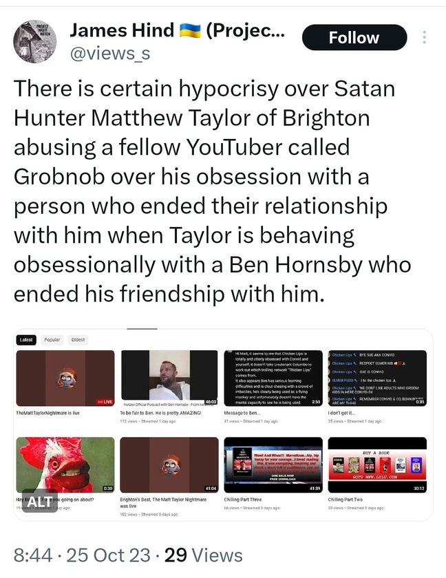Image resolution: width=446 pixels, height=578 pixels.
Task: Open the three-dot more options menu
Action: coord(425,38)
